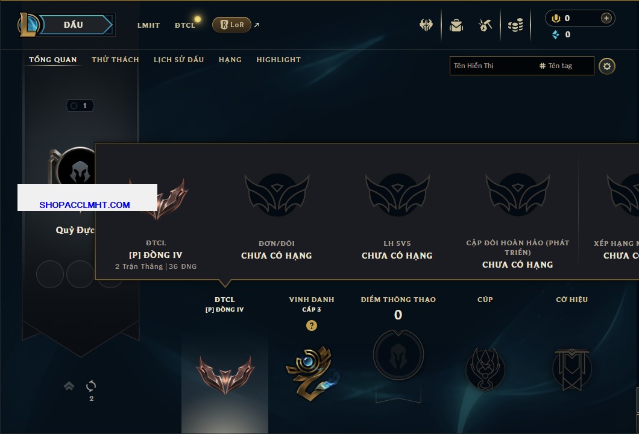Open the LMHT game tab
The height and width of the screenshot is (434, 639).
click(148, 25)
